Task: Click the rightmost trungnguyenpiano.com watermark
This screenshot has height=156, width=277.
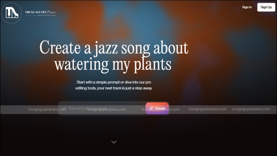Action: point(251,109)
